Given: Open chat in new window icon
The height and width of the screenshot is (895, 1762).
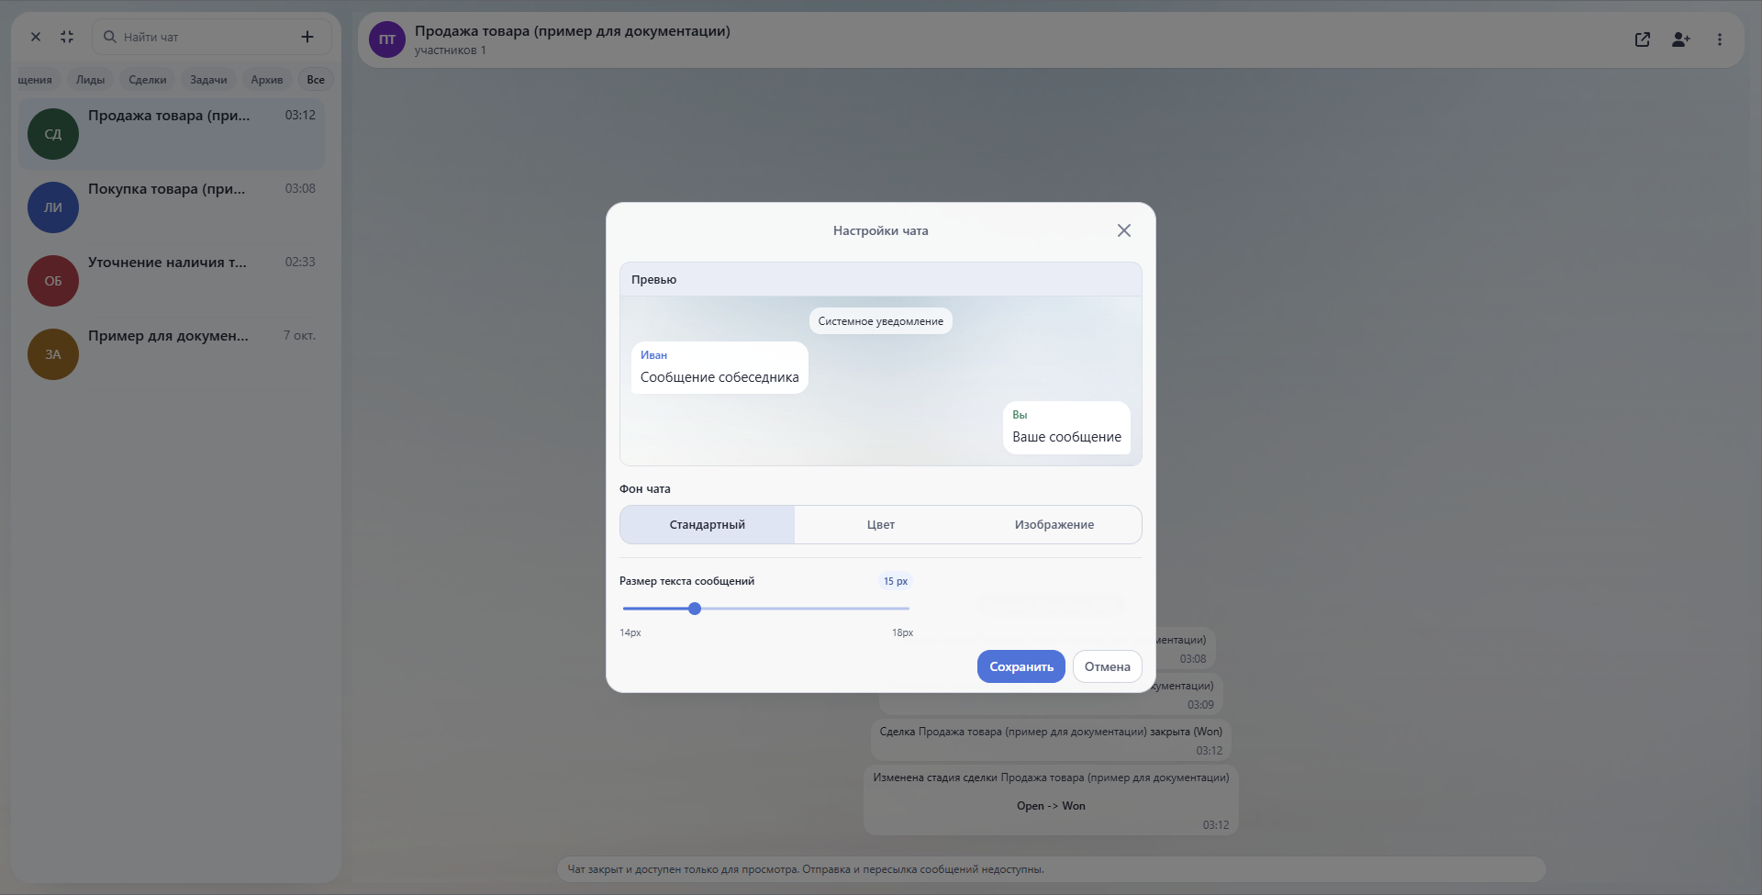Looking at the screenshot, I should coord(1643,39).
